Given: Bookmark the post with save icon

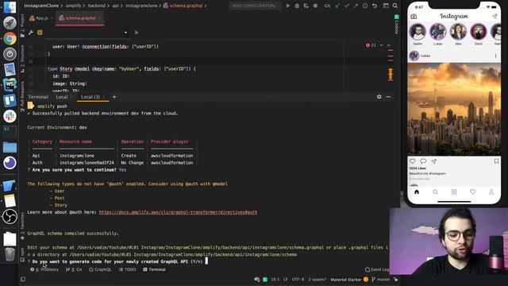Looking at the screenshot, I should click(496, 161).
